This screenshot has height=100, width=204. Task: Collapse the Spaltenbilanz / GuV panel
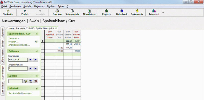point(37,34)
